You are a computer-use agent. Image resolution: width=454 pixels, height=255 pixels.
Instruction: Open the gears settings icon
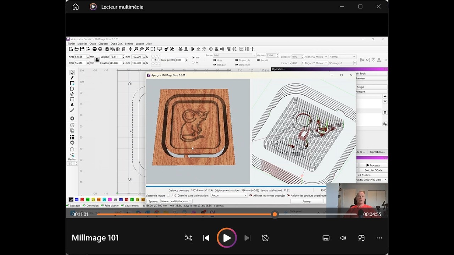(166, 49)
